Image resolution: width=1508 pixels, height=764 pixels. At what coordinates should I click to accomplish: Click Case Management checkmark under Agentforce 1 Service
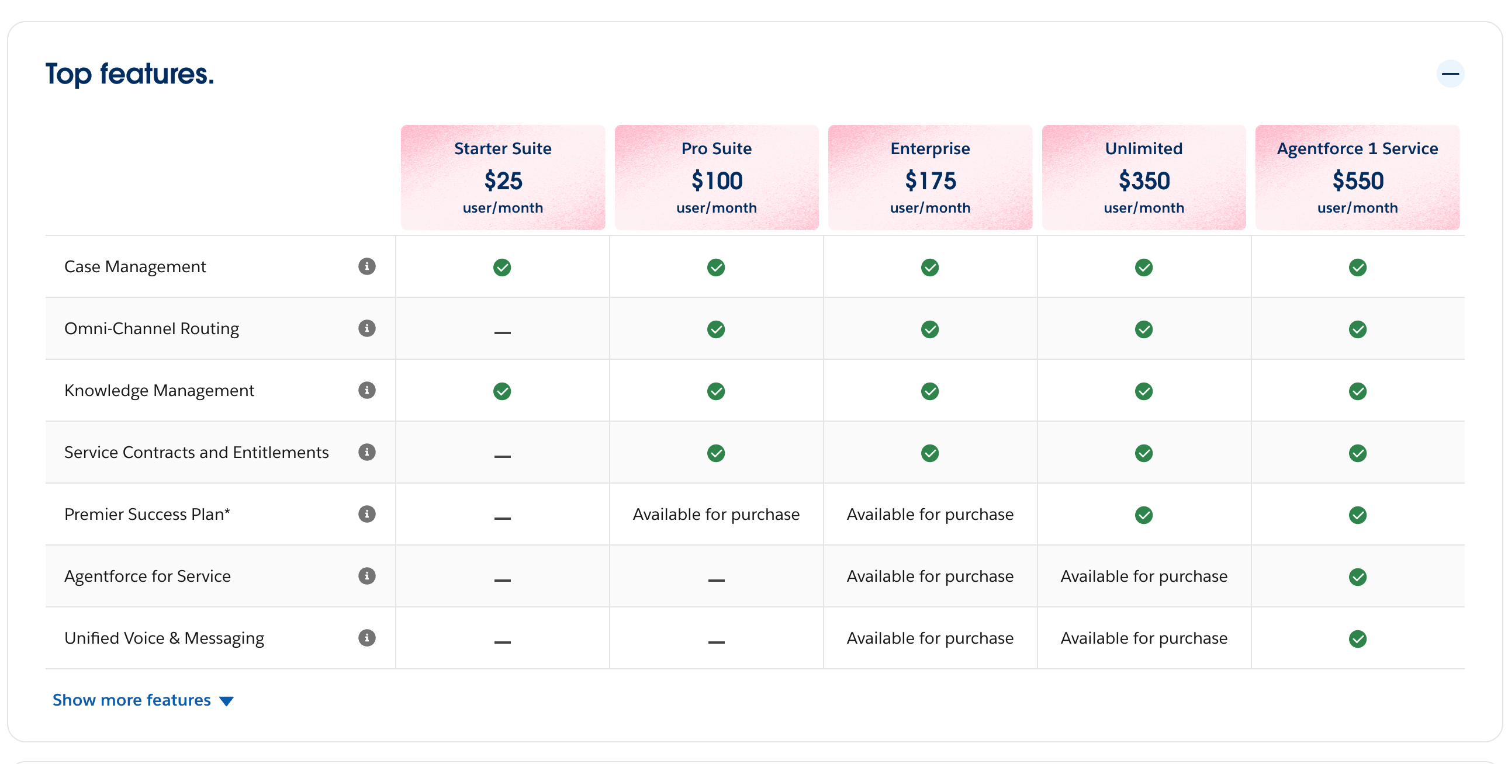[1358, 268]
